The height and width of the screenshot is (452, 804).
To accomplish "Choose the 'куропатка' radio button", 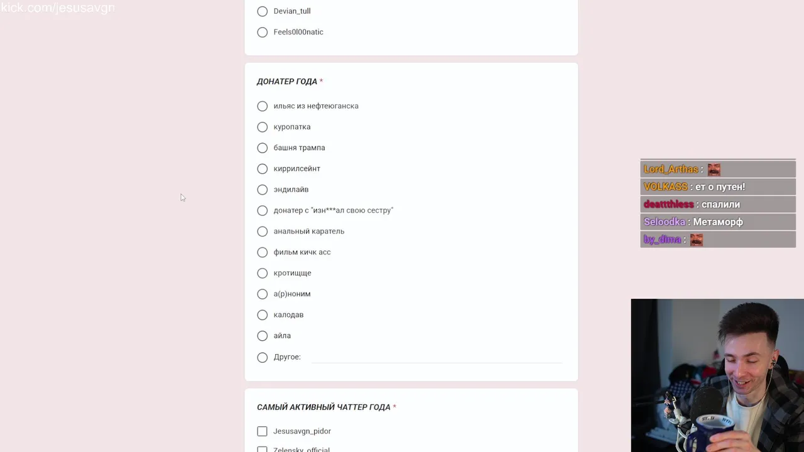I will [x=263, y=127].
